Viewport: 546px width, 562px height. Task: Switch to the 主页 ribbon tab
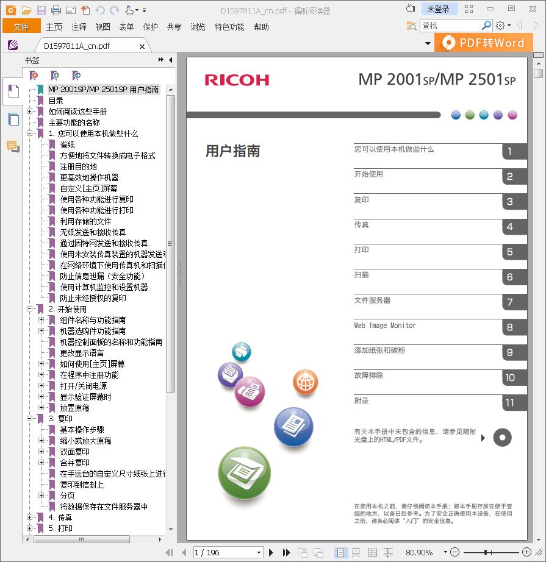[x=54, y=27]
